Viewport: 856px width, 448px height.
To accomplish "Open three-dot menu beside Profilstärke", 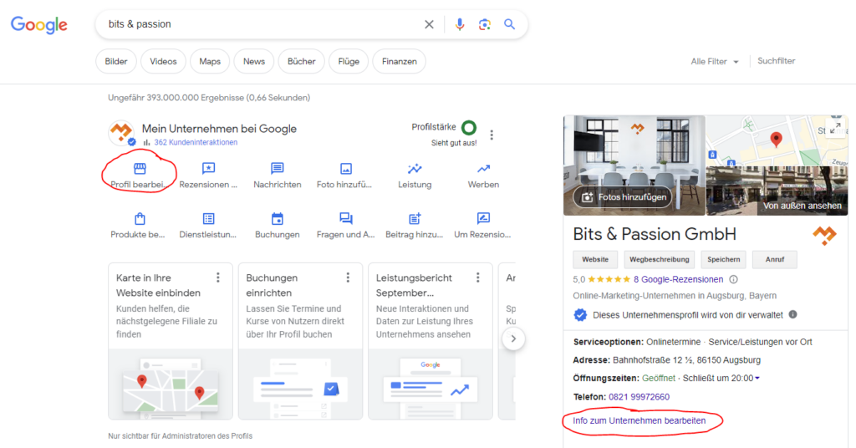I will pyautogui.click(x=492, y=135).
